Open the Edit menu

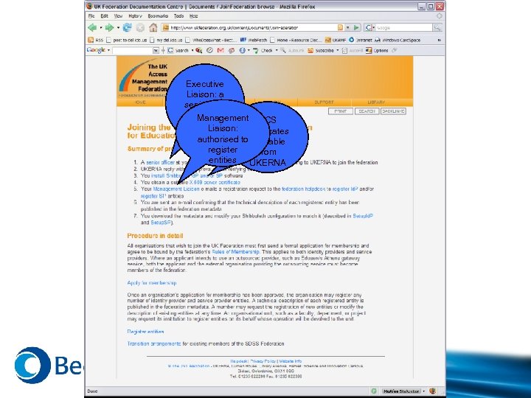[x=104, y=16]
